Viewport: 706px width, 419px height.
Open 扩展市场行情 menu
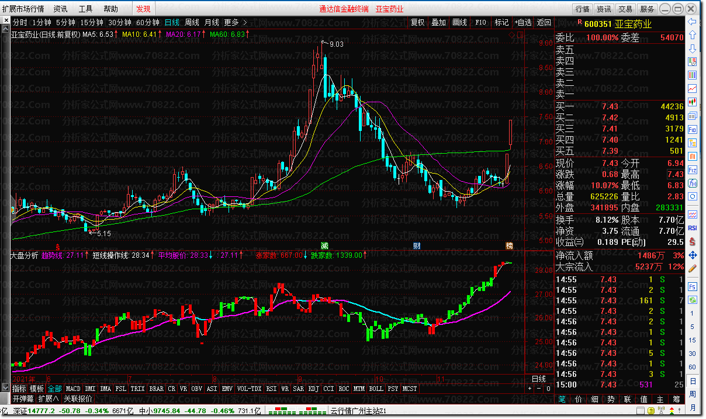point(23,9)
